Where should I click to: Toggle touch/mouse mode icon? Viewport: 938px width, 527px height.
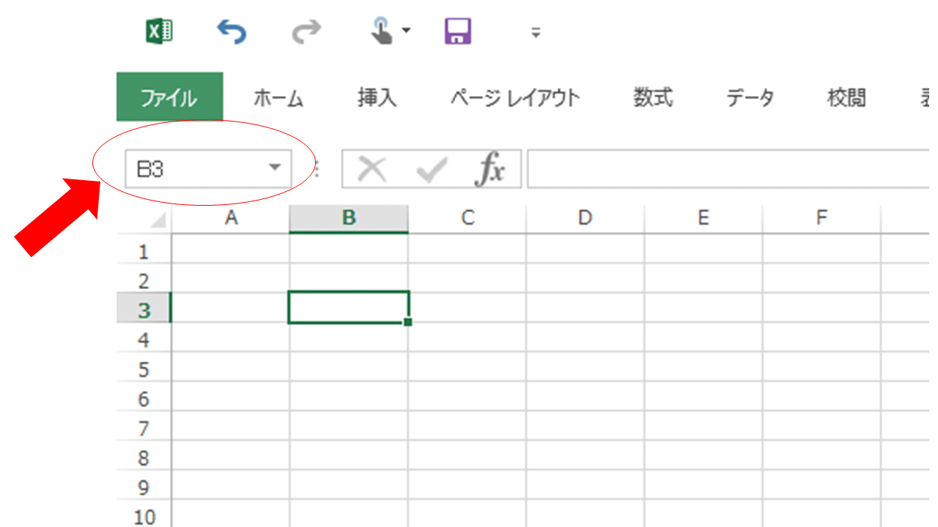click(x=383, y=31)
